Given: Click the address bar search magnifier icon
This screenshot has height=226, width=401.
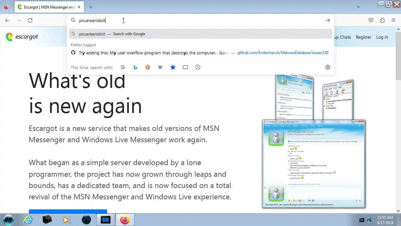Looking at the screenshot, I should coord(73,20).
